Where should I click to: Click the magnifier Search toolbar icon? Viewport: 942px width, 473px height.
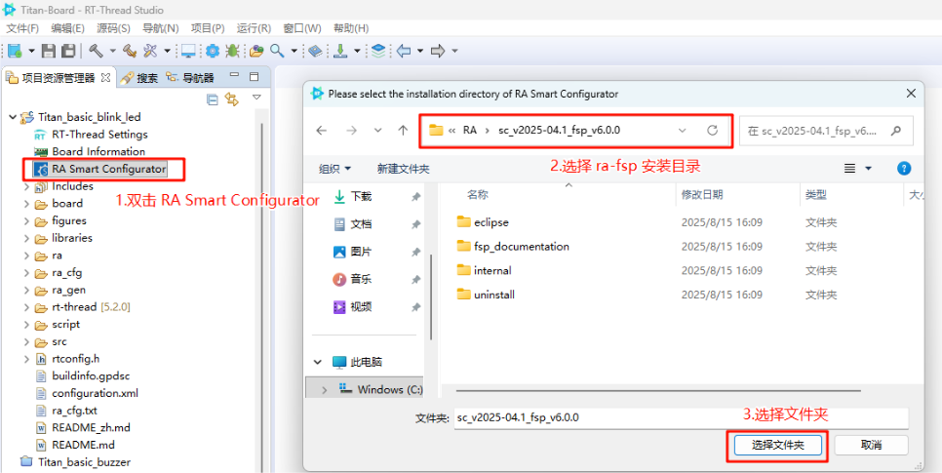point(278,51)
